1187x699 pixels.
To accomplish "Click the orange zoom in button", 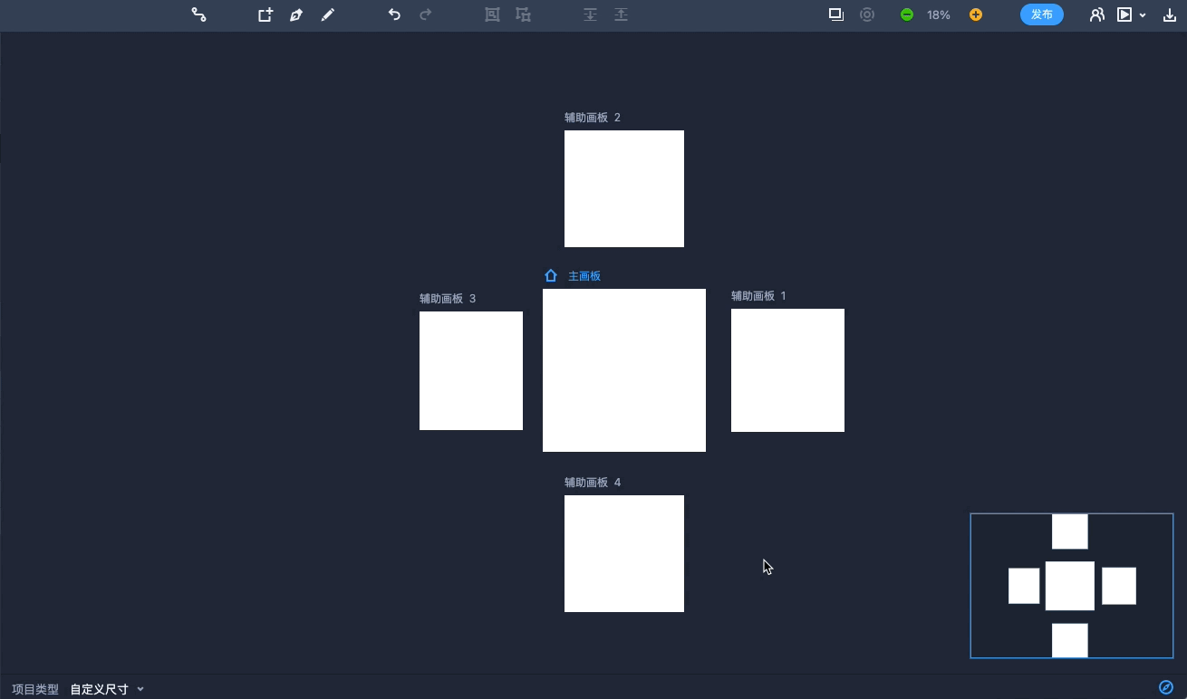I will [x=976, y=14].
